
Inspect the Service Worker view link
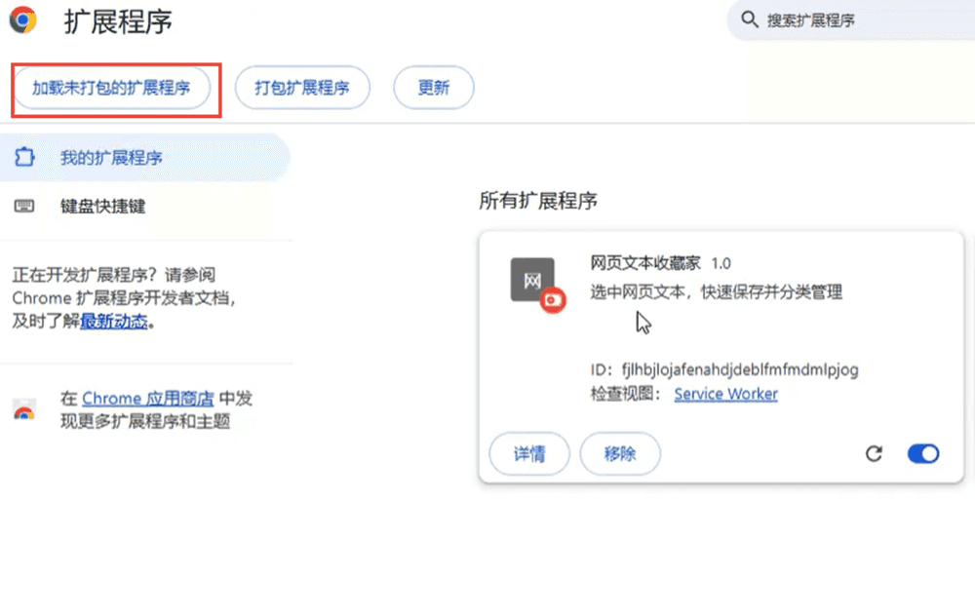[x=725, y=394]
